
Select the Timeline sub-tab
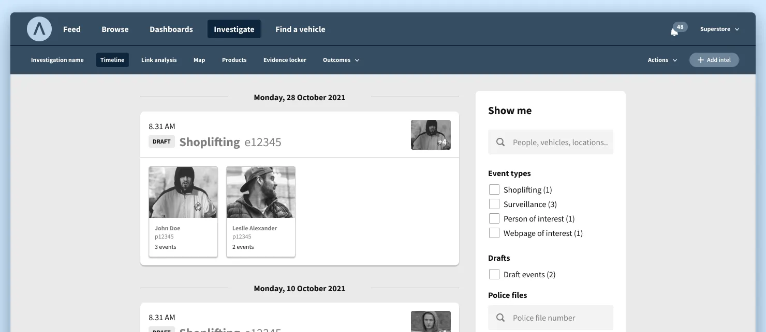click(x=112, y=60)
